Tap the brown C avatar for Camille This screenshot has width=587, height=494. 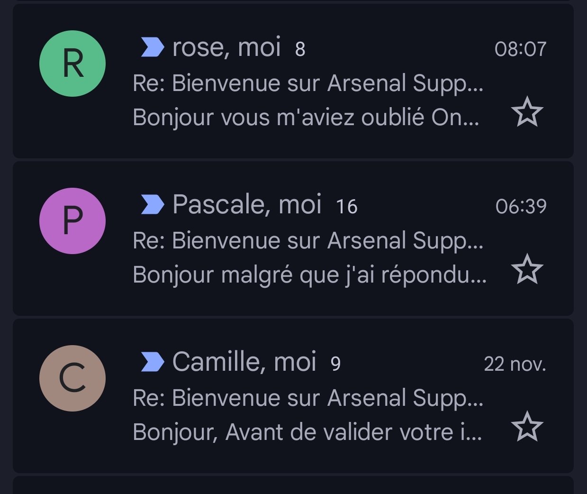click(72, 378)
